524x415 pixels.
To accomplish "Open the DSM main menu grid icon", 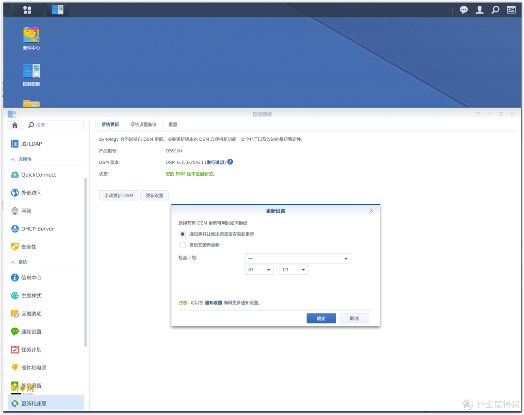I will pos(27,10).
